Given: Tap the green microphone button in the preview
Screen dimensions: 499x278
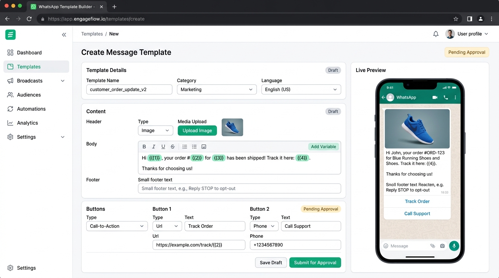Looking at the screenshot, I should [x=454, y=246].
